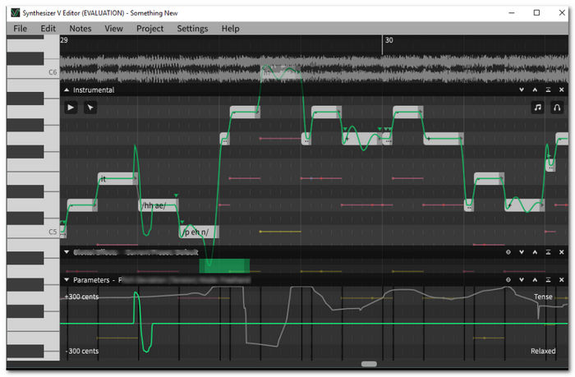Move middle blurred panel up
The image size is (575, 377).
point(535,252)
